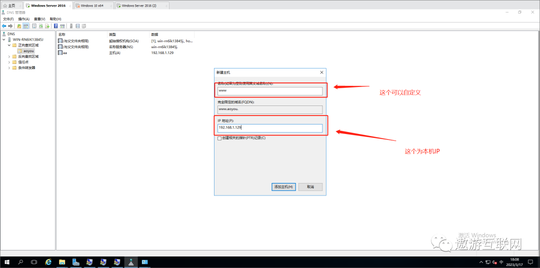Expand the 信任点 tree node
Screen dimensions: 540x268
[9, 62]
